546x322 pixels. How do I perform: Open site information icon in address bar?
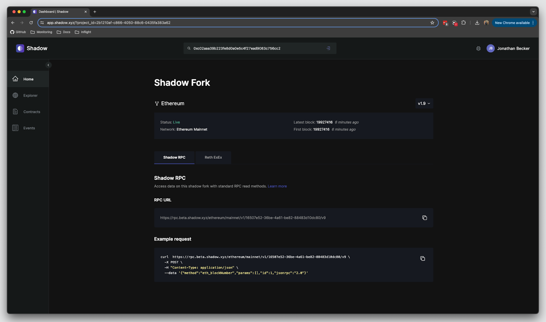click(x=42, y=23)
